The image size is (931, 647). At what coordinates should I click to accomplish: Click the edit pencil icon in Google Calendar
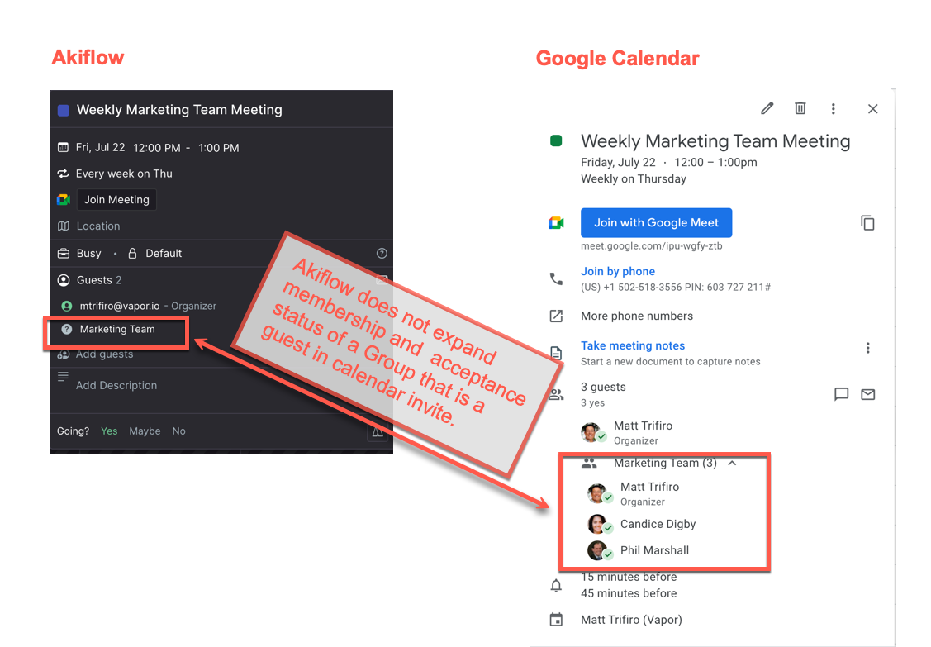pos(767,108)
